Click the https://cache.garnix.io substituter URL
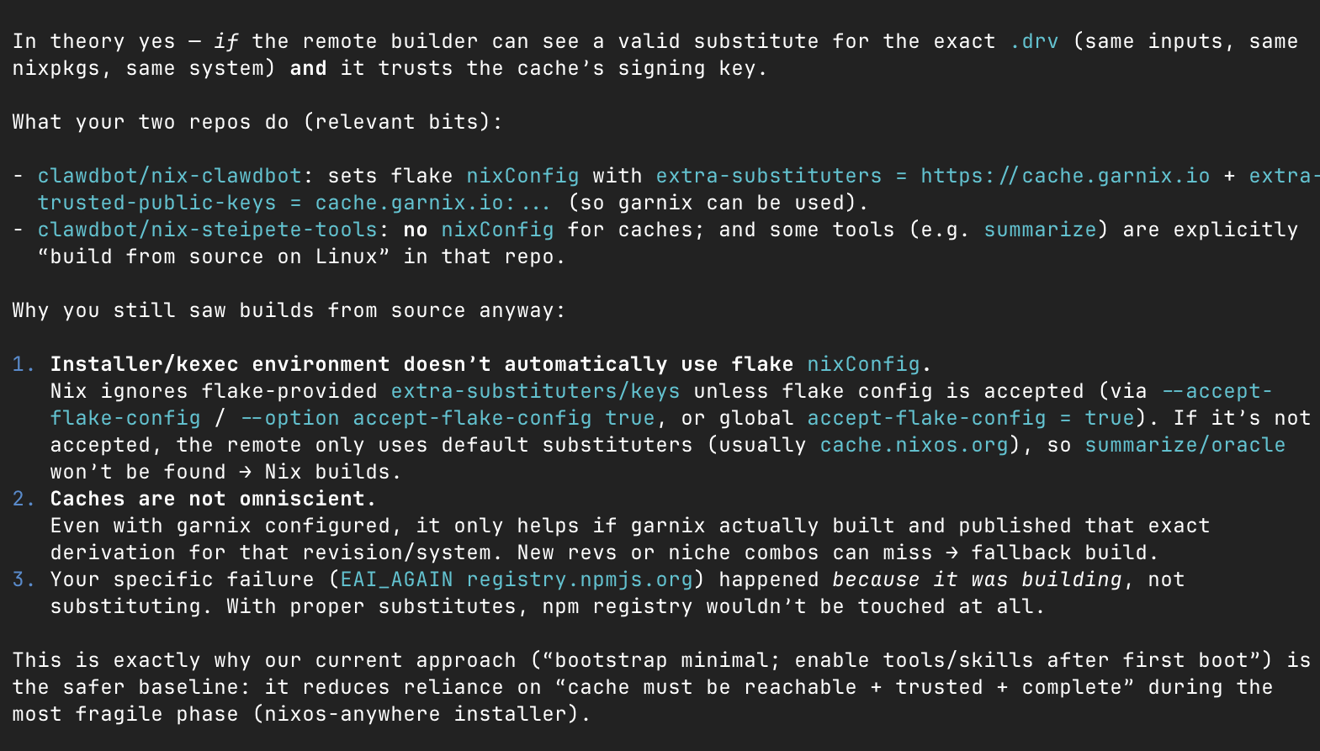The width and height of the screenshot is (1320, 751). [x=1064, y=176]
